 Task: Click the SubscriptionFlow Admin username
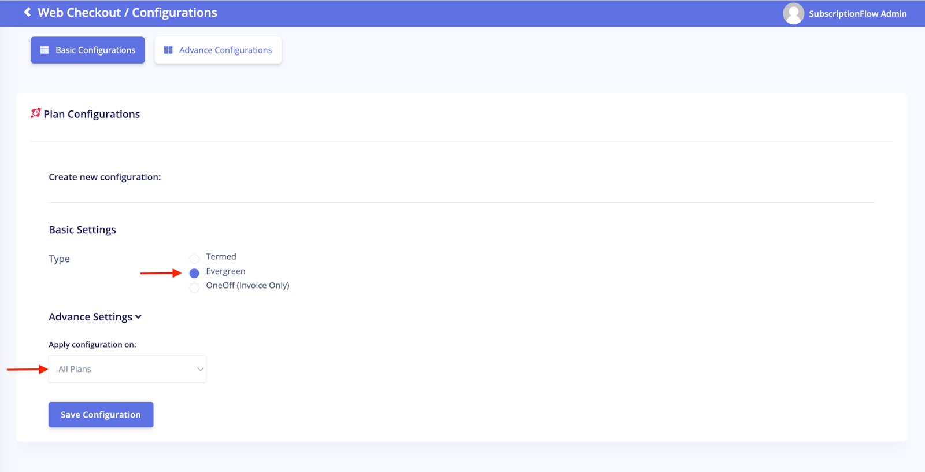pyautogui.click(x=857, y=14)
